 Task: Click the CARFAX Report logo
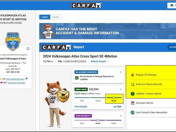[57, 47]
